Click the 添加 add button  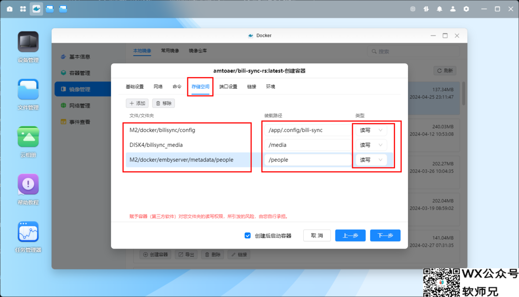click(x=137, y=104)
